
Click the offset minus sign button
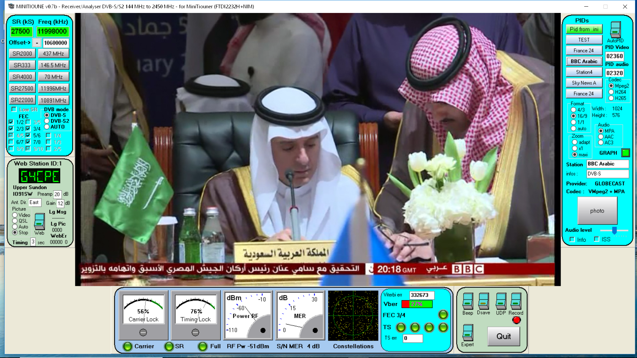(x=37, y=43)
